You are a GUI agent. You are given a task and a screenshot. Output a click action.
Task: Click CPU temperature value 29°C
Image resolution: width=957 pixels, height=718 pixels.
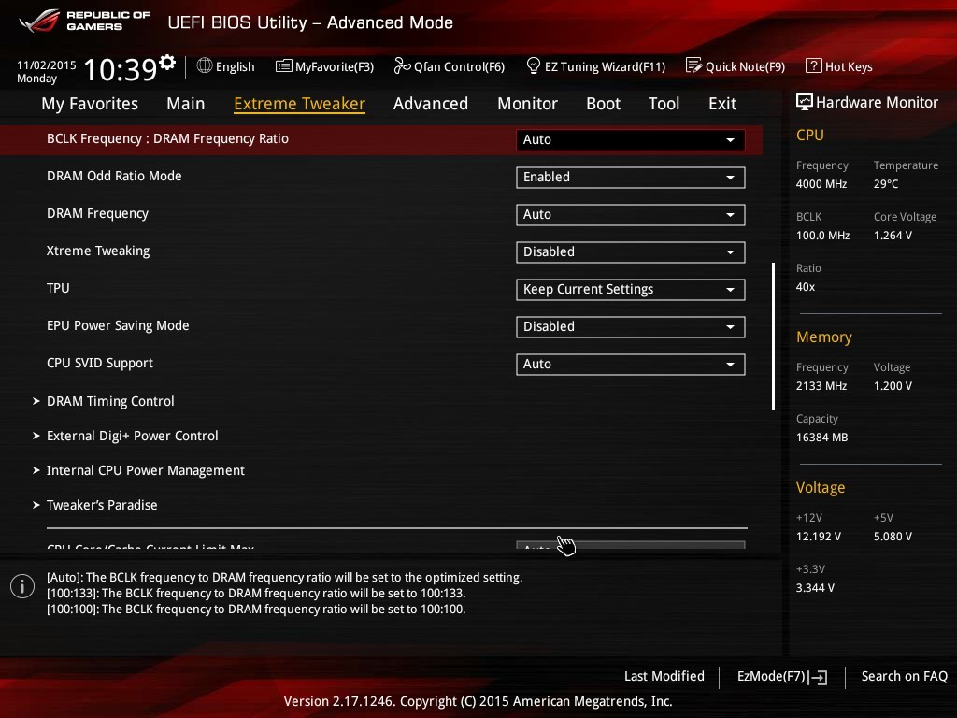(x=886, y=184)
